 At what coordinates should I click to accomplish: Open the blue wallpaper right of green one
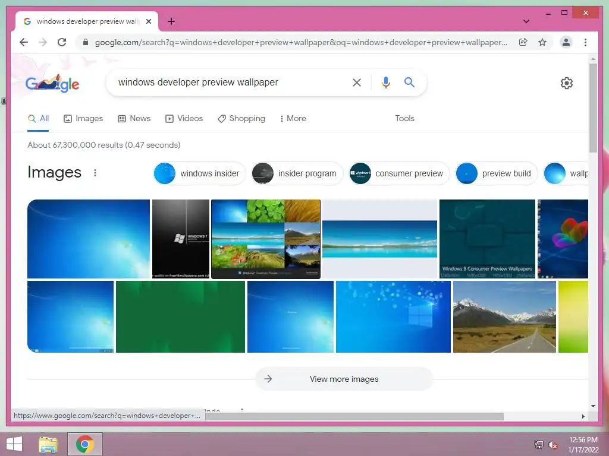coord(290,317)
